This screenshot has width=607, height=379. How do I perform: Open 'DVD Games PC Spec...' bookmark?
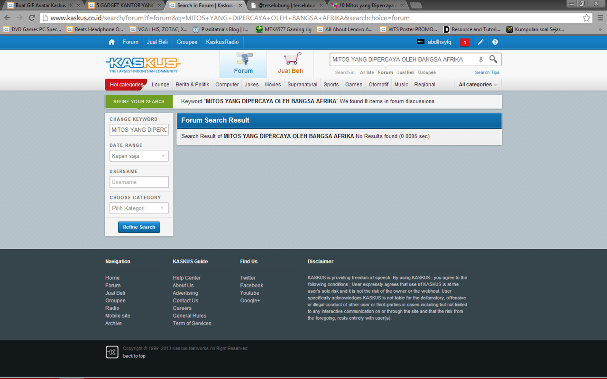click(32, 29)
